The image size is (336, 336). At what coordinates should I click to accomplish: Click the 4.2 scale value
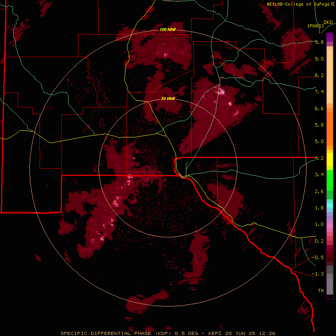319,158
